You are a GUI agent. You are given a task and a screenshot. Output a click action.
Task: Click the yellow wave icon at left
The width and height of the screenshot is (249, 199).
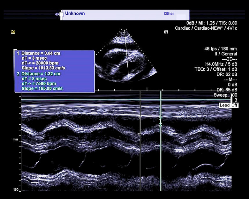click(x=13, y=32)
